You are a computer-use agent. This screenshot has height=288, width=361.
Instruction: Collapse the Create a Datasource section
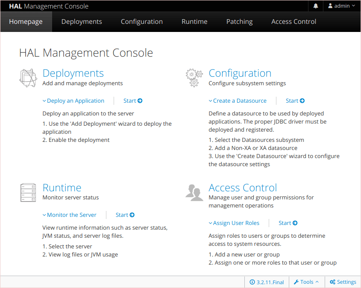click(x=238, y=101)
